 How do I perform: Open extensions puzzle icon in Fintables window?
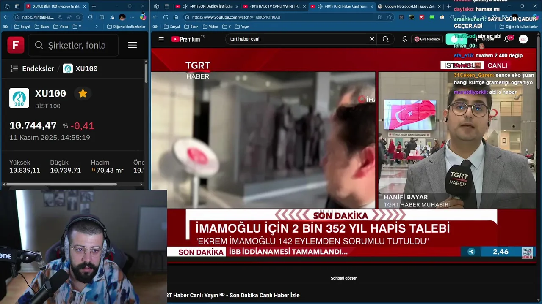point(91,17)
